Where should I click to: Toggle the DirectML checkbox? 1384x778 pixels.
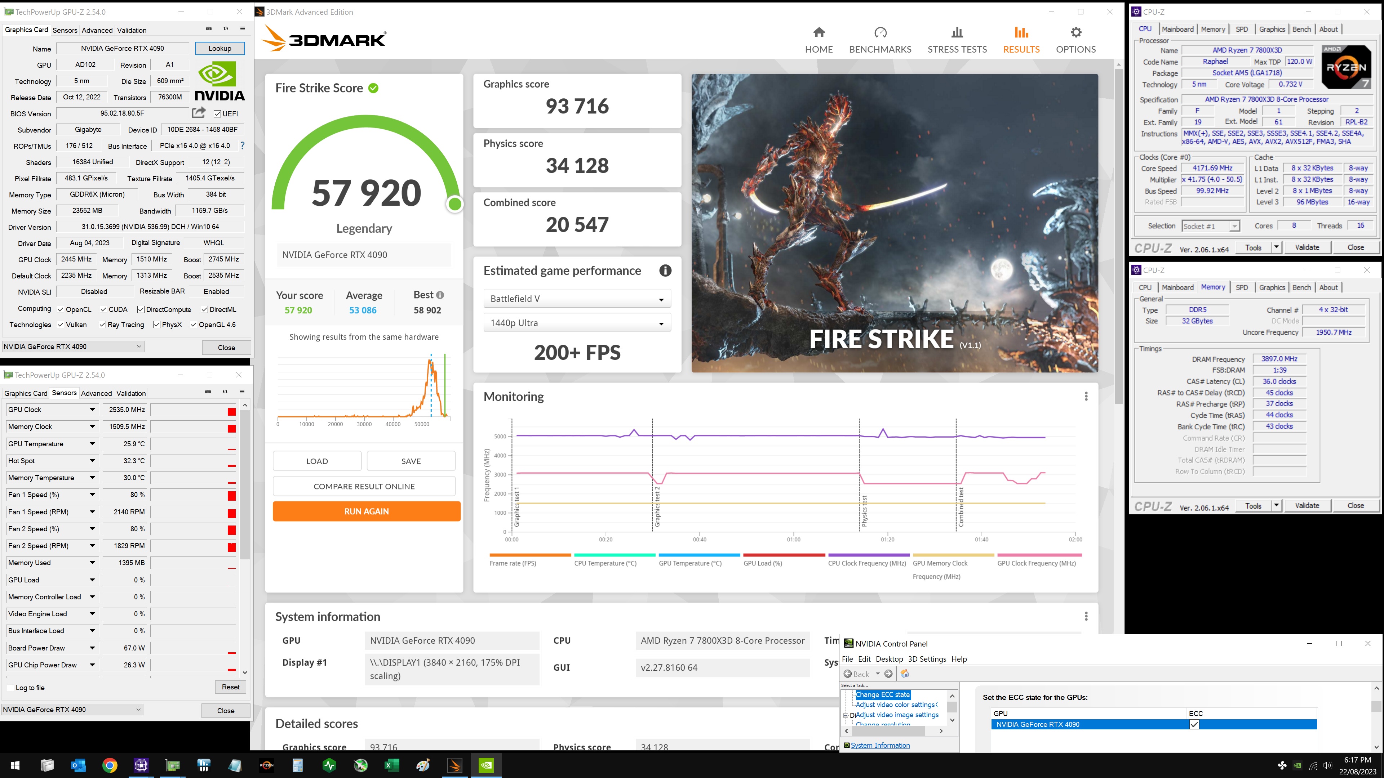[x=204, y=309]
